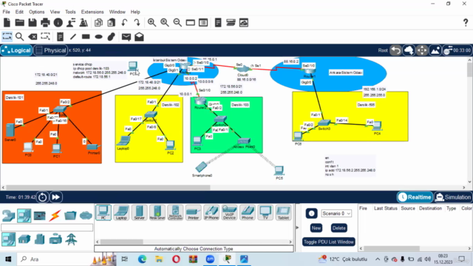Select Draw Line tool
The height and width of the screenshot is (266, 473).
coord(73,37)
